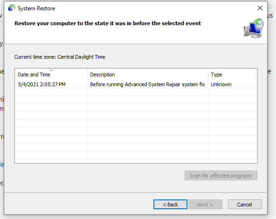Click the divider between Date and Description headers
The image size is (276, 219).
(x=88, y=75)
